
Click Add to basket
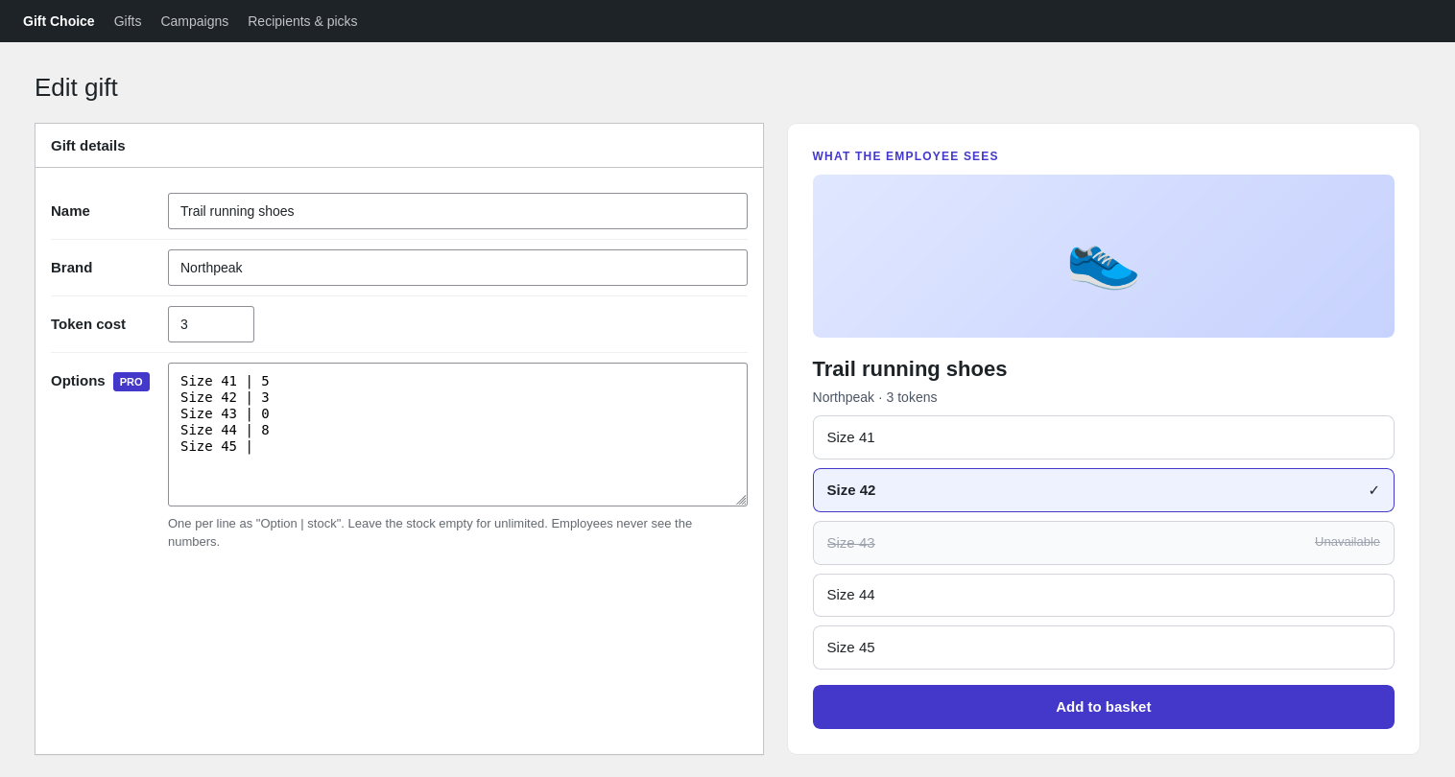1103,707
